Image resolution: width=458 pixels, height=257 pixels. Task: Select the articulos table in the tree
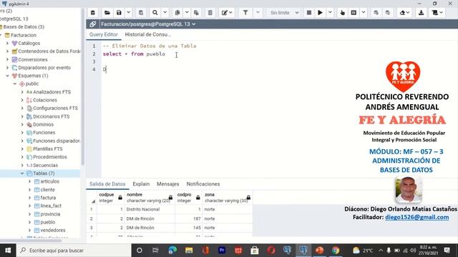[x=49, y=181]
